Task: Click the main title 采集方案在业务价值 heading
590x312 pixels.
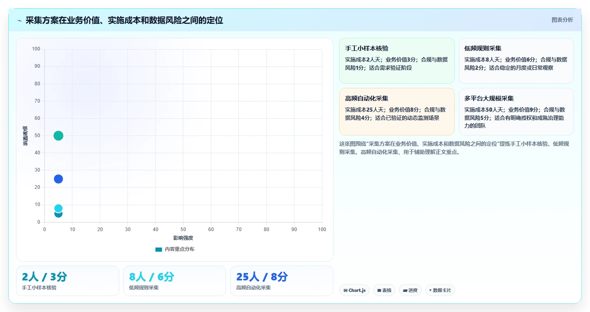Action: pos(124,20)
